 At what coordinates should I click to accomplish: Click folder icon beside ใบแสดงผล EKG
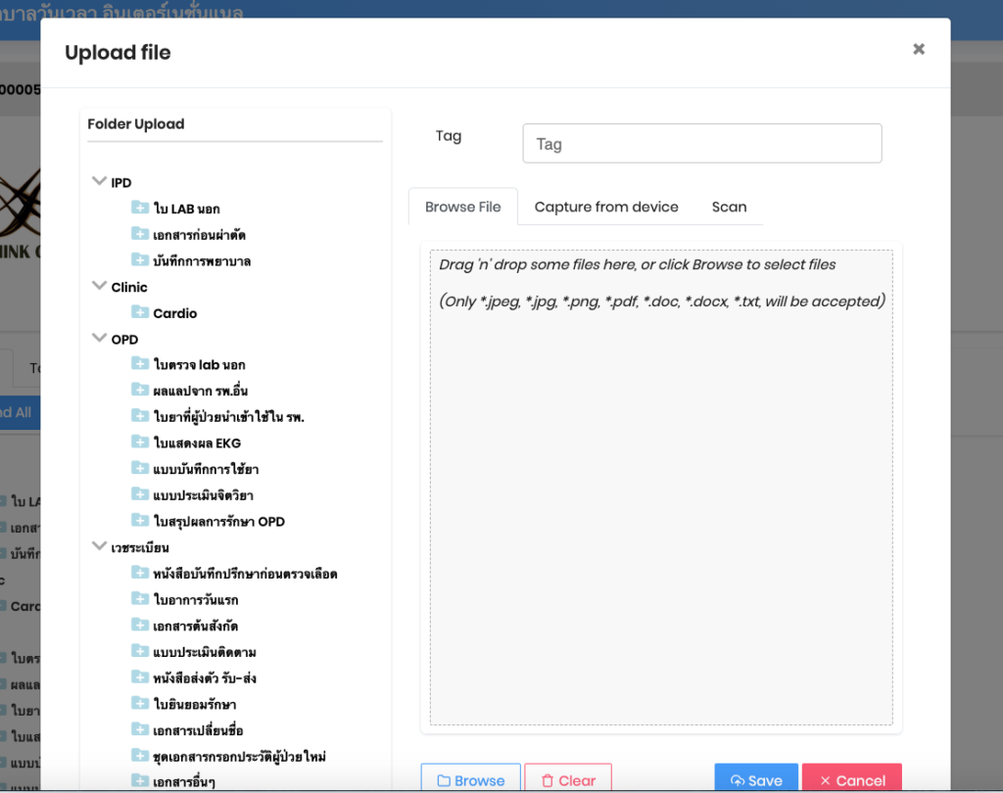point(139,443)
